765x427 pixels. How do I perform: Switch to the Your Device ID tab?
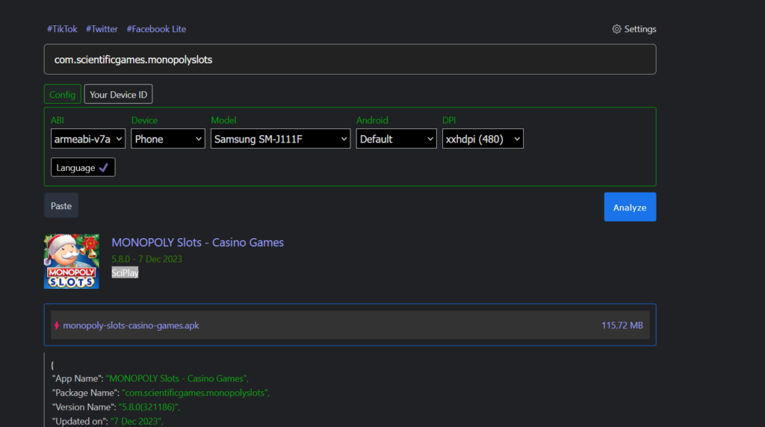(119, 95)
